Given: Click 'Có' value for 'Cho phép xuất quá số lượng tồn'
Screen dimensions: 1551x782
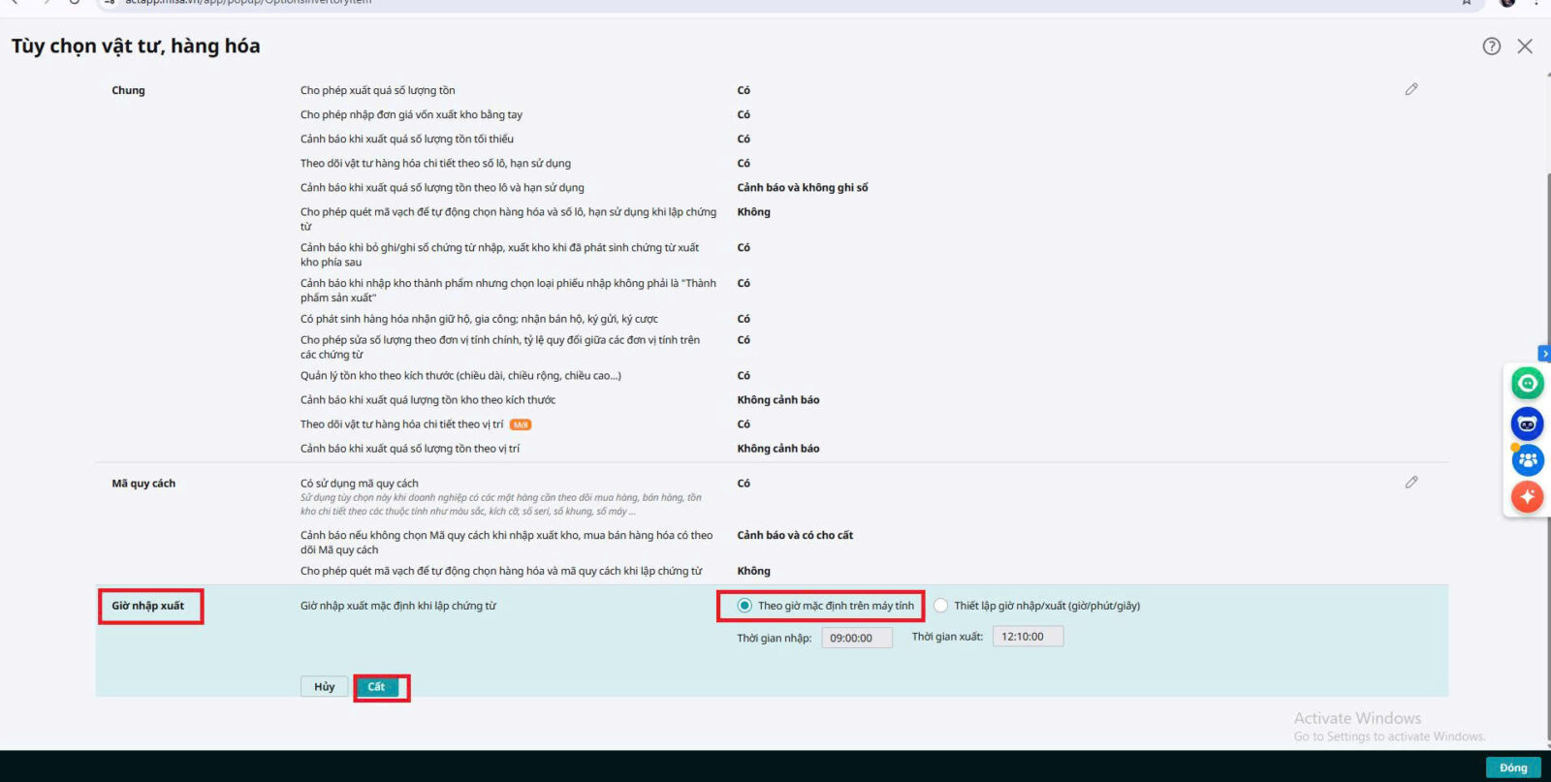Looking at the screenshot, I should coord(744,90).
